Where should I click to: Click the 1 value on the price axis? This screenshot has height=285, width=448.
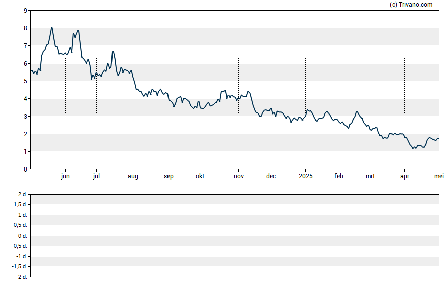pos(25,152)
